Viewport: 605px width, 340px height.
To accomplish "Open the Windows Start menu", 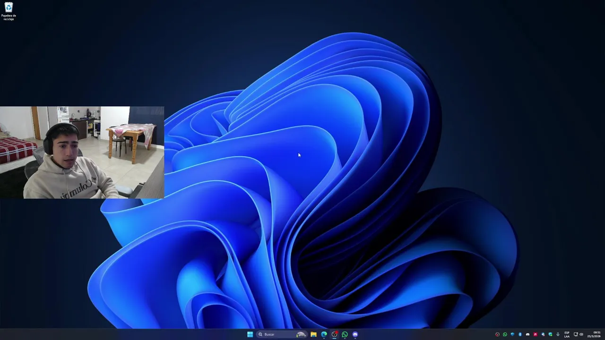I will pos(250,334).
